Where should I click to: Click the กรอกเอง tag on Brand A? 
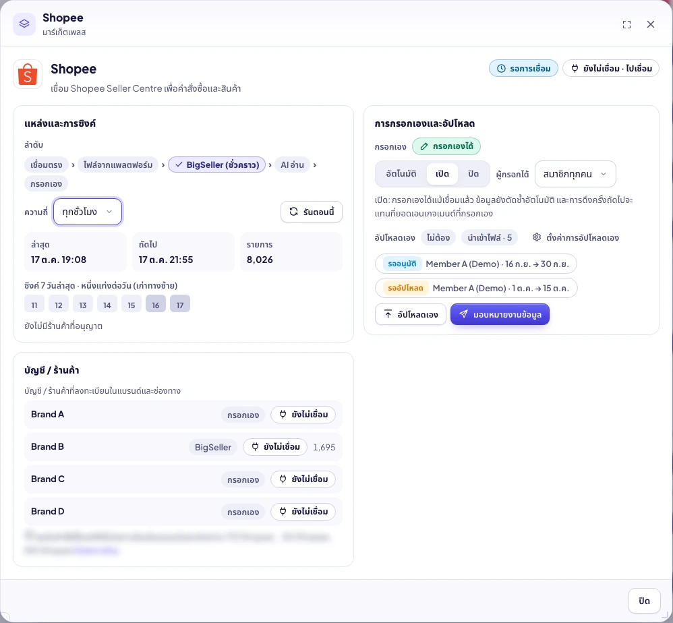243,415
